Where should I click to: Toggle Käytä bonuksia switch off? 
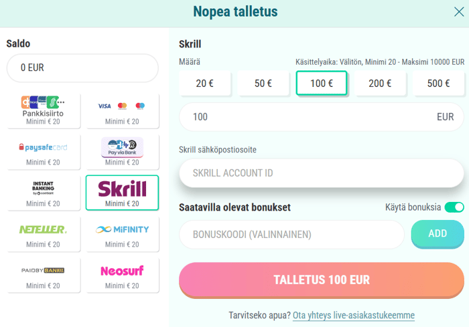click(x=454, y=207)
